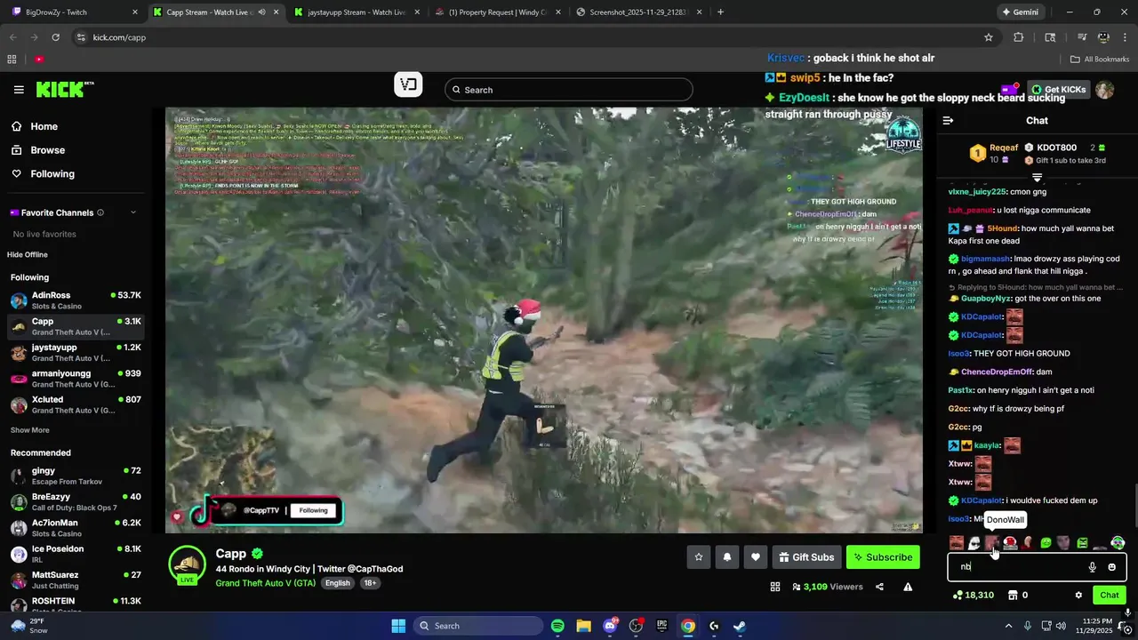Open the user profile avatar on Kick

[x=1104, y=90]
